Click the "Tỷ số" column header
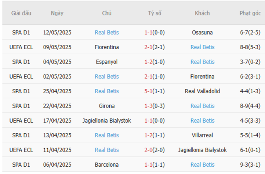The height and width of the screenshot is (174, 265). pyautogui.click(x=155, y=13)
